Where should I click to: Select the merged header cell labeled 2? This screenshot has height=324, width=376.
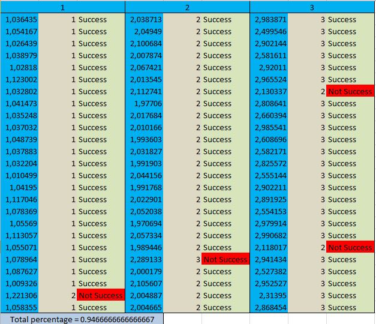click(187, 7)
